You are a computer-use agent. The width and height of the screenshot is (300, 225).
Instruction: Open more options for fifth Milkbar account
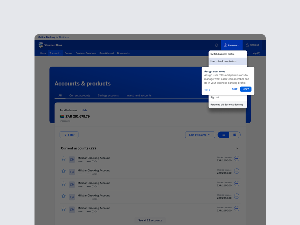236,209
